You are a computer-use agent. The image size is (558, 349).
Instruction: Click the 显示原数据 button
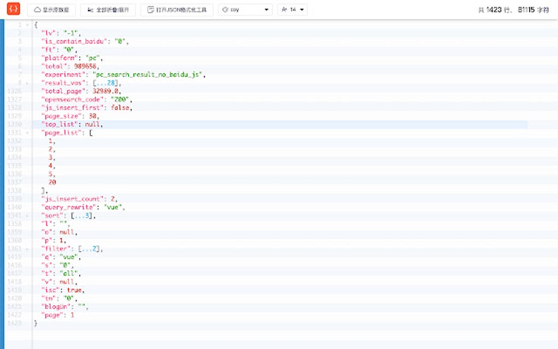tap(51, 9)
